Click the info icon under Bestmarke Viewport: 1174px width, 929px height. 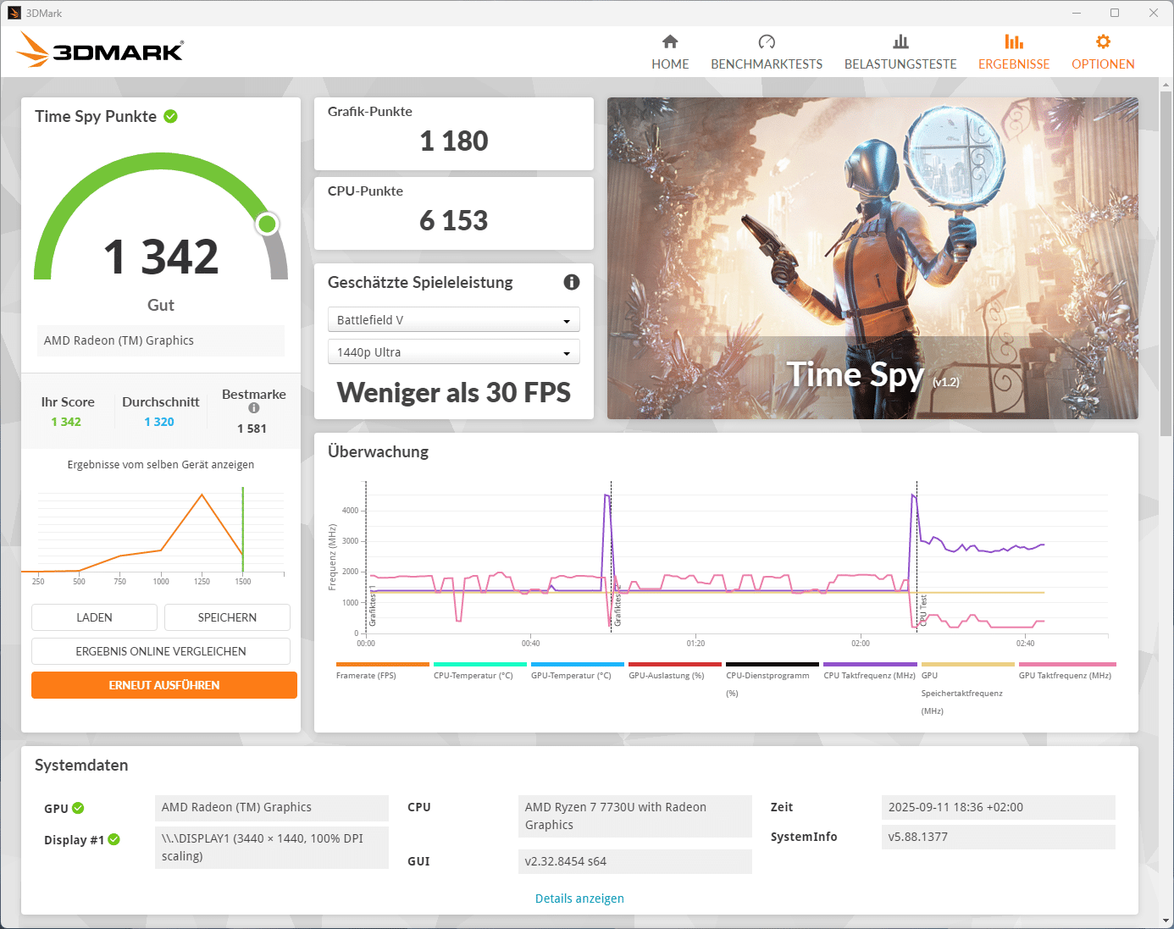click(254, 408)
